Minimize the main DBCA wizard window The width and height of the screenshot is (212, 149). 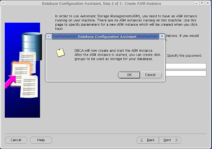(196, 3)
